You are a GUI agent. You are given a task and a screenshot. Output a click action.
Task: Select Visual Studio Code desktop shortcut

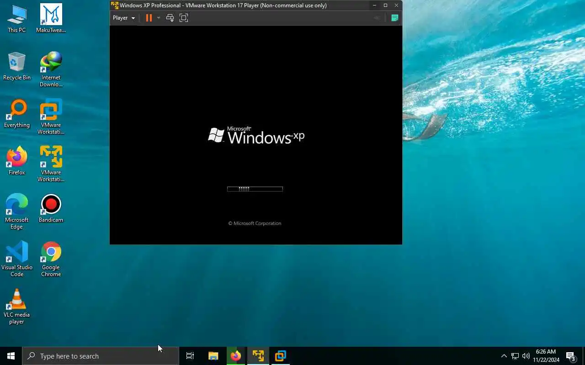point(16,259)
